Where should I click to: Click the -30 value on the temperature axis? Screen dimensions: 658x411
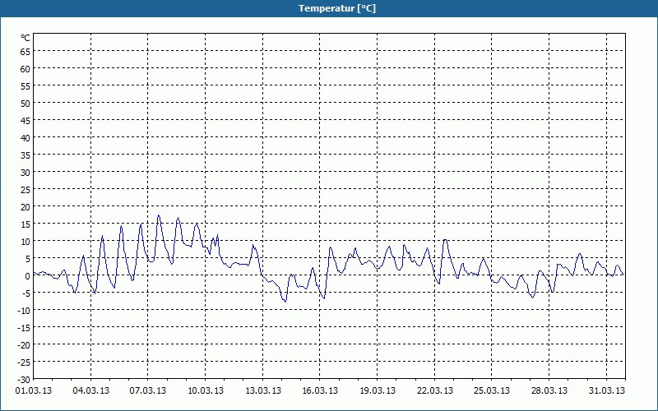24,380
